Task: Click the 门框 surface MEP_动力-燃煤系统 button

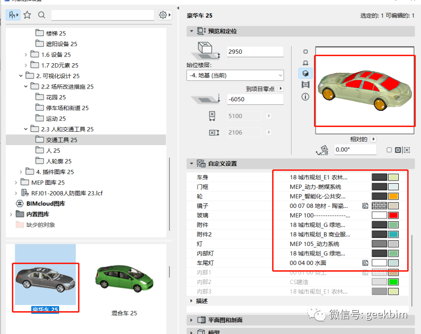Action: 315,187
